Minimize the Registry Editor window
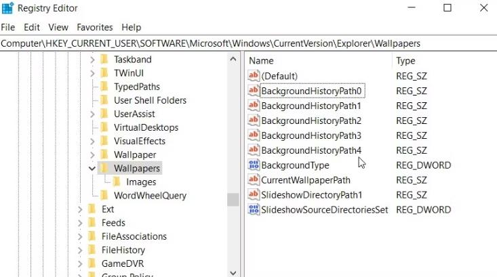 point(412,8)
